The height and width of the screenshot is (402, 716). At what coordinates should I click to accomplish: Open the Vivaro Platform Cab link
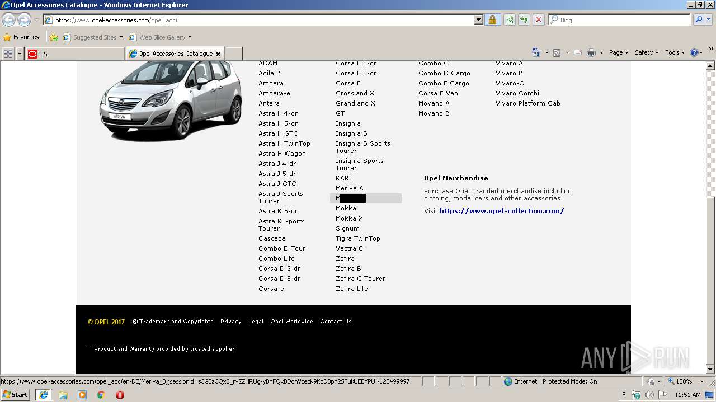(527, 103)
